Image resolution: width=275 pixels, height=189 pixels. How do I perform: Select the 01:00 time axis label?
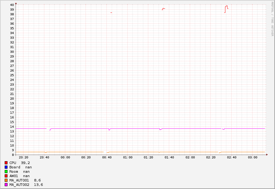pos(128,157)
